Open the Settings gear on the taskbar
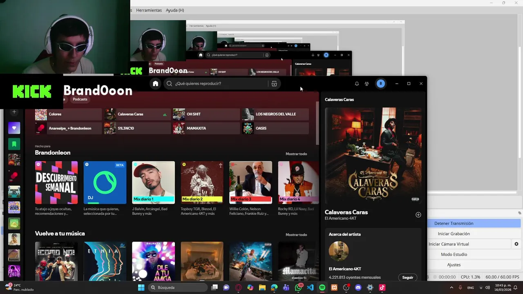The height and width of the screenshot is (294, 523). [370, 287]
